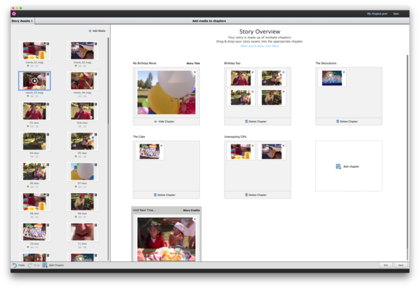Click the Story Credits label

pos(191,210)
